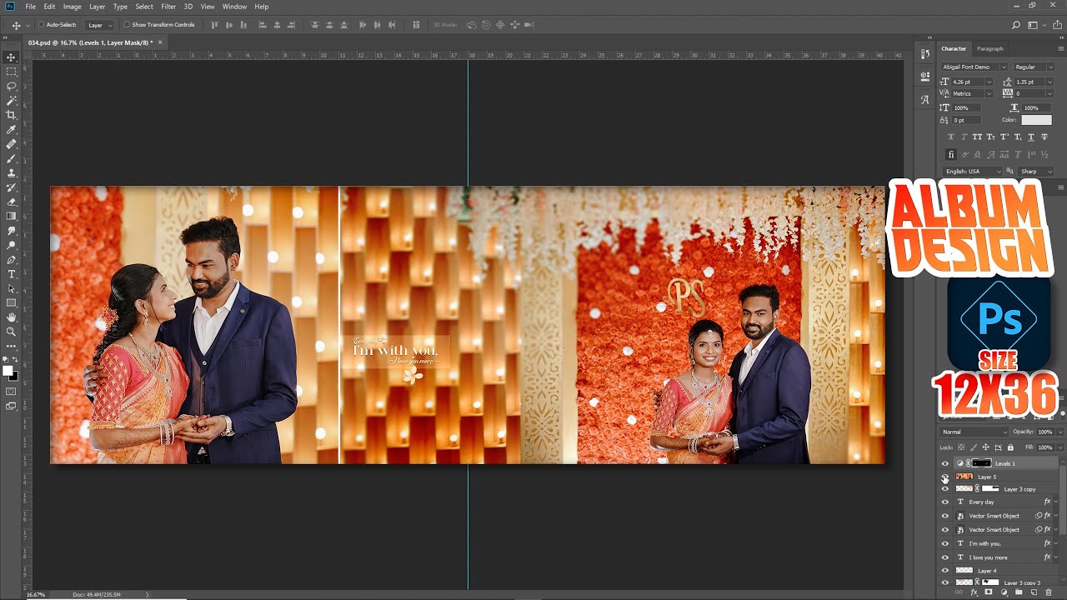This screenshot has width=1067, height=600.
Task: Add layer style via fx icon
Action: [x=974, y=592]
